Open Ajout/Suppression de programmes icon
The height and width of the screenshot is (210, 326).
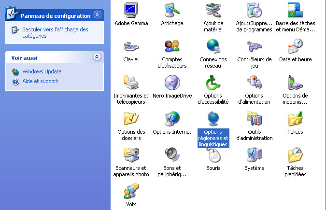(254, 10)
